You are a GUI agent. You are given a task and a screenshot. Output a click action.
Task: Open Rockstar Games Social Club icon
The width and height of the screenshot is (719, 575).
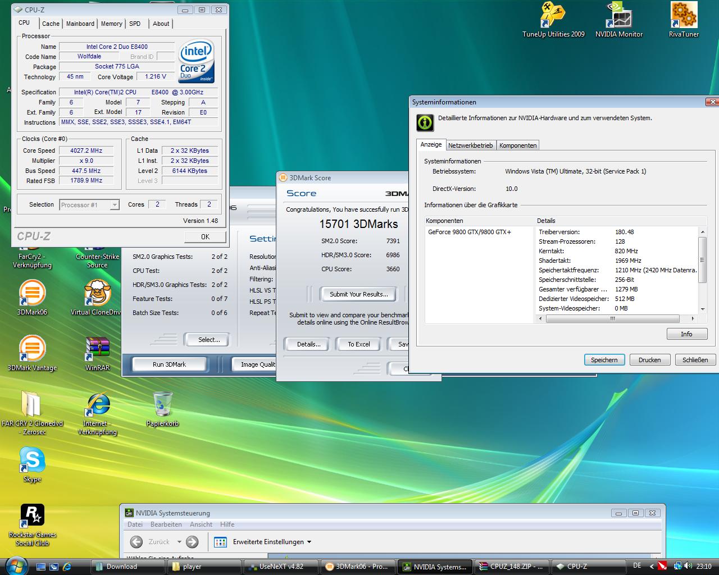tap(32, 525)
